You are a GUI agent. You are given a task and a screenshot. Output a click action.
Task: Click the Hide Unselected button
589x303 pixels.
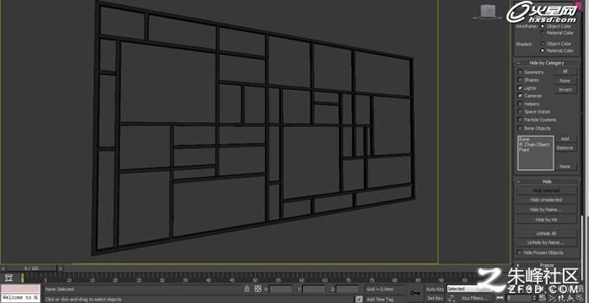click(x=546, y=200)
